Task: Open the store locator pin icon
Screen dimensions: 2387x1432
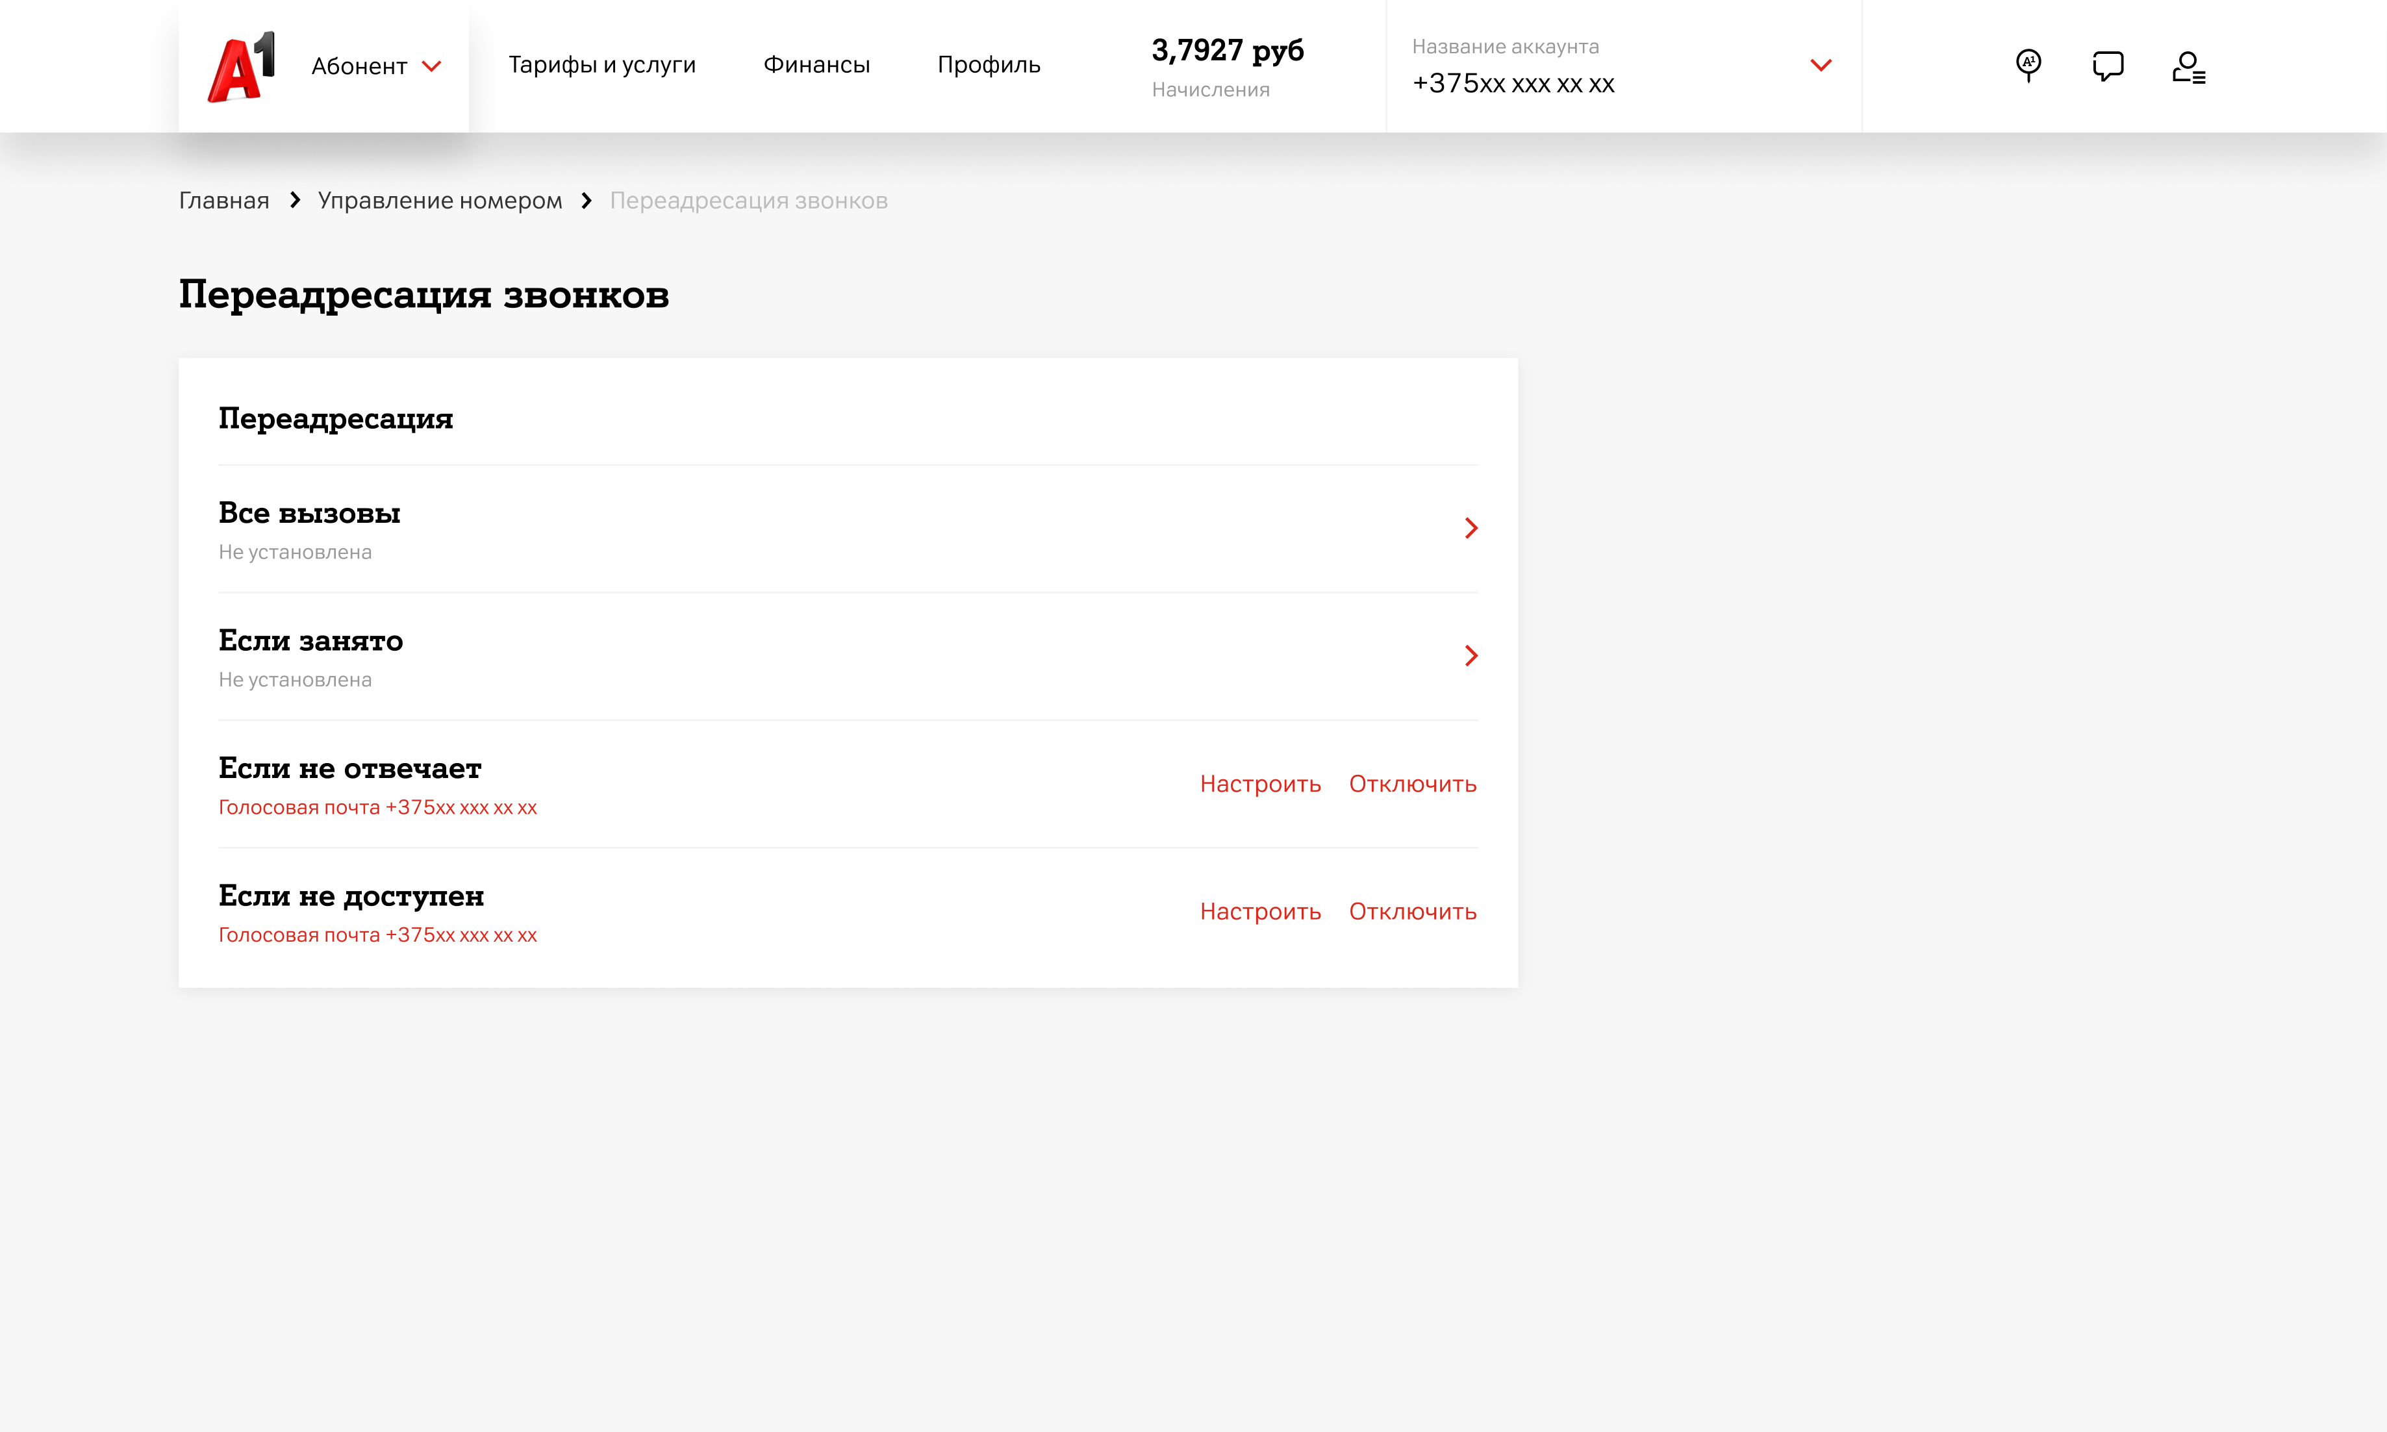Action: pos(2028,66)
